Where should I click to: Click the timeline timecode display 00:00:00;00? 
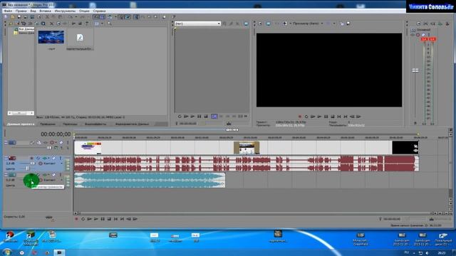click(x=56, y=134)
